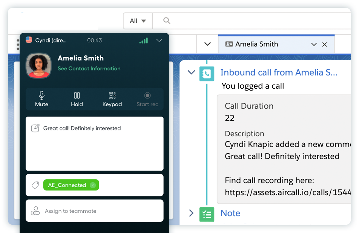The width and height of the screenshot is (359, 233).
Task: Open the tab list dropdown chevron
Action: [x=207, y=44]
